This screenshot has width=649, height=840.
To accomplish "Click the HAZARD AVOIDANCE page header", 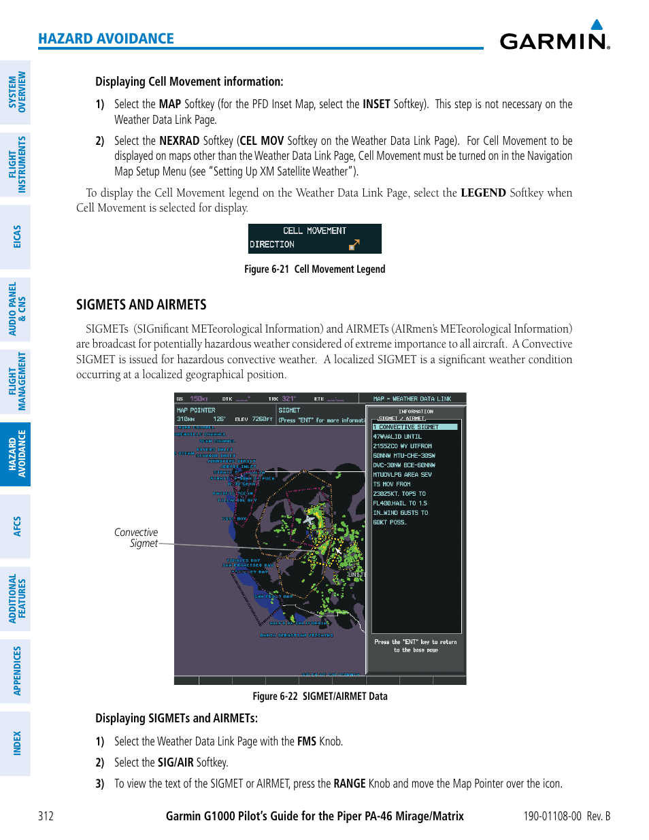I will point(106,39).
